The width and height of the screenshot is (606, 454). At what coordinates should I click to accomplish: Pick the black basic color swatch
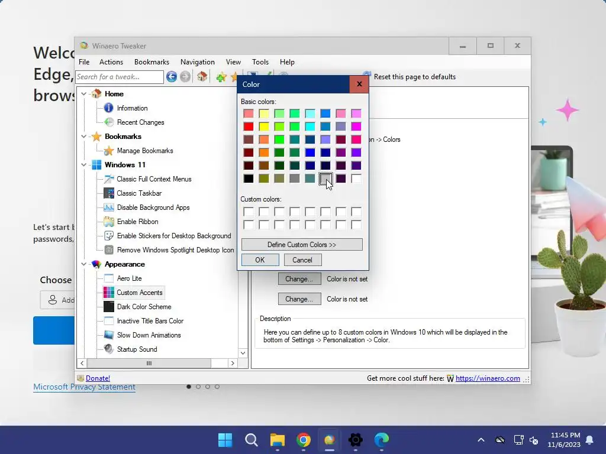(x=249, y=179)
